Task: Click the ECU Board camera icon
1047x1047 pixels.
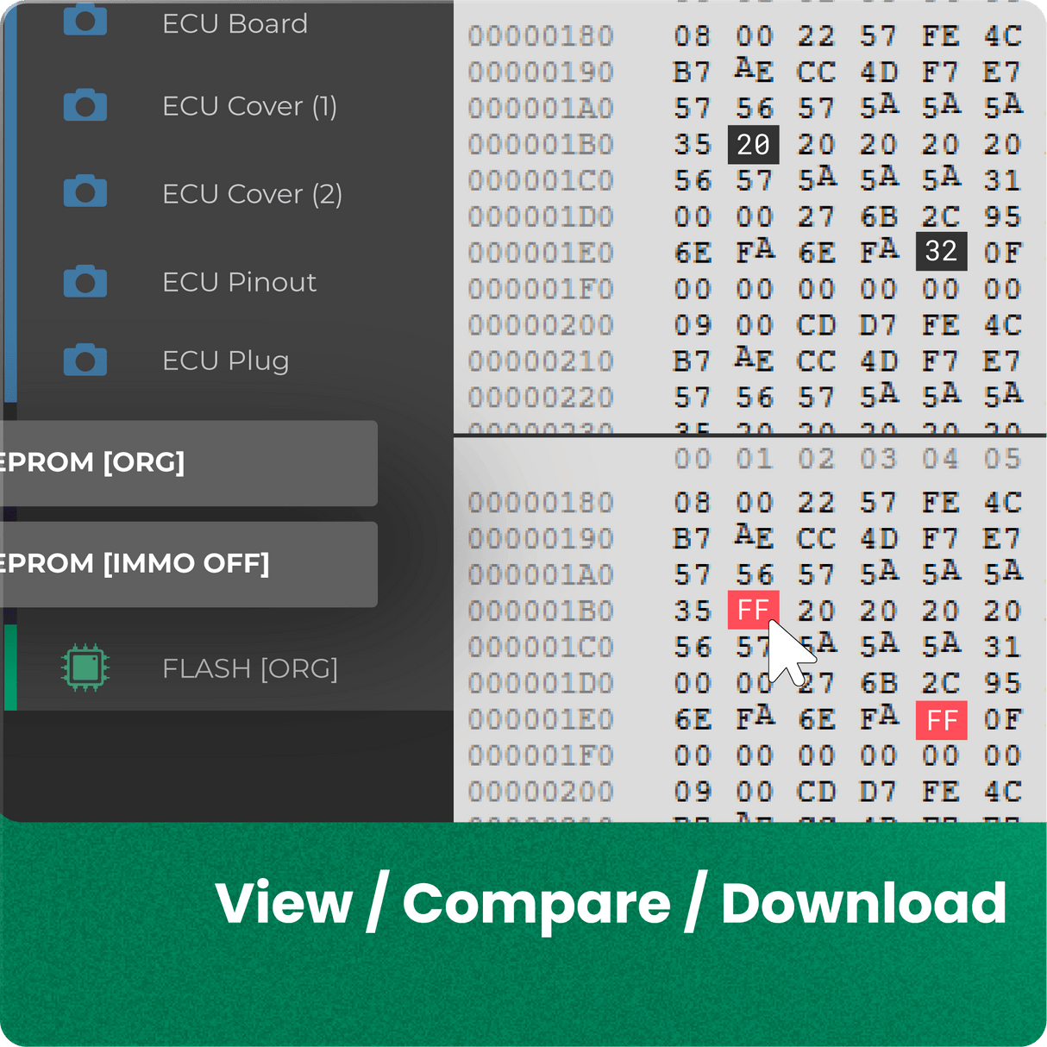Action: point(85,19)
